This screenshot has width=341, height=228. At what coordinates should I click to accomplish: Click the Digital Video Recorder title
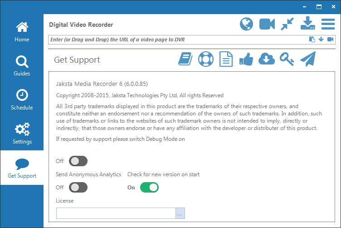pos(81,25)
